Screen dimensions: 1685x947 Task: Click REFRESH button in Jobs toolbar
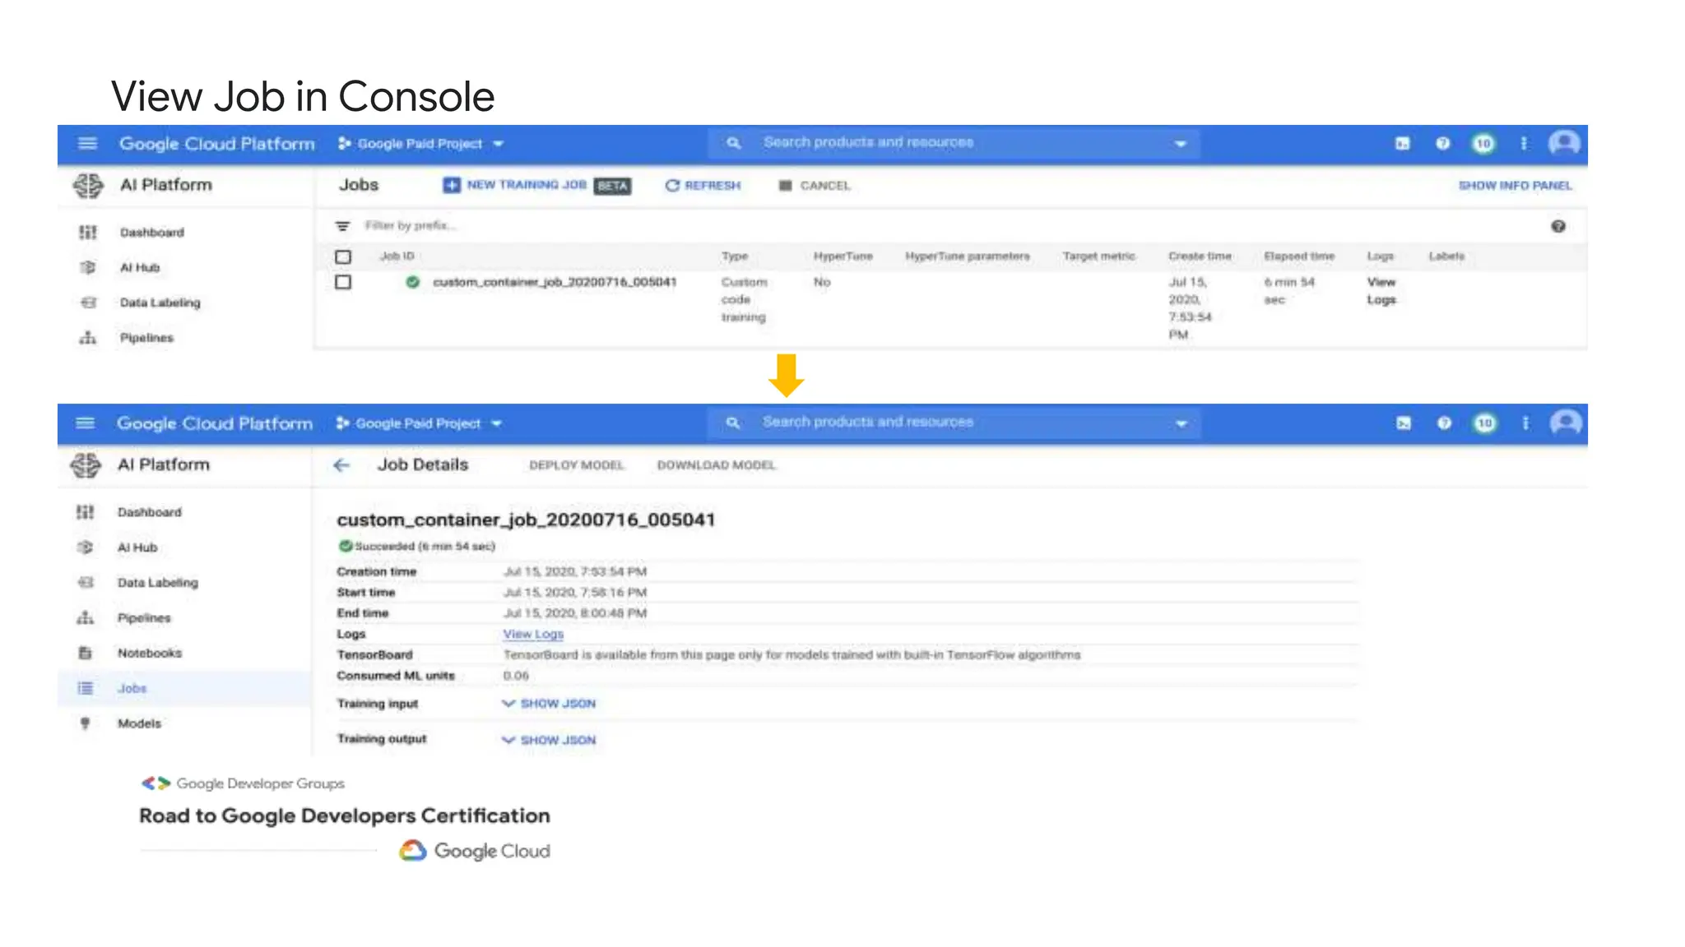[x=703, y=186]
